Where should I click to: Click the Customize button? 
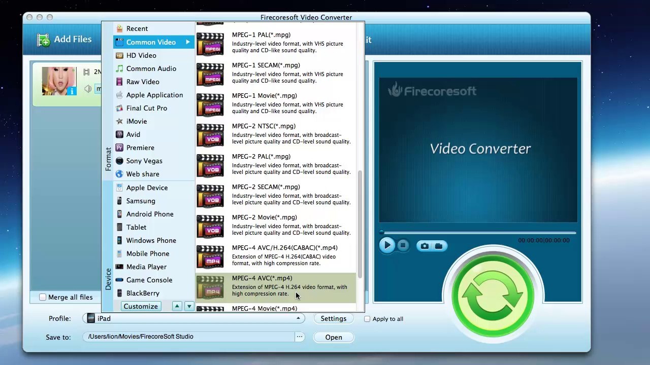(x=141, y=306)
